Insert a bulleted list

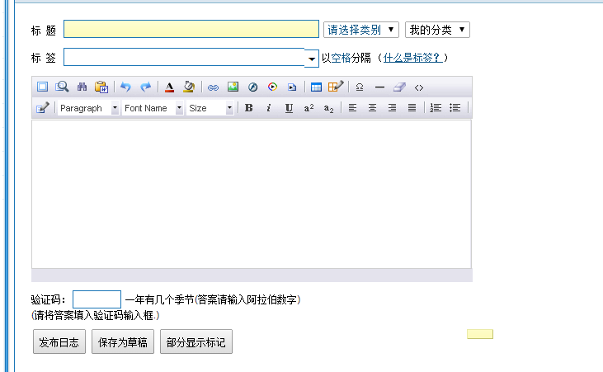(455, 108)
